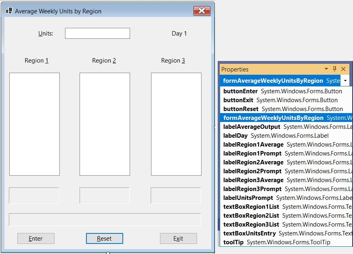
Task: Click the Enter button on the form
Action: click(36, 238)
